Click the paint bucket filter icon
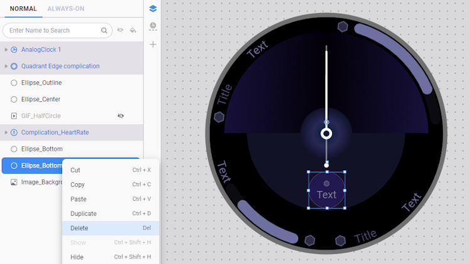 click(x=133, y=30)
